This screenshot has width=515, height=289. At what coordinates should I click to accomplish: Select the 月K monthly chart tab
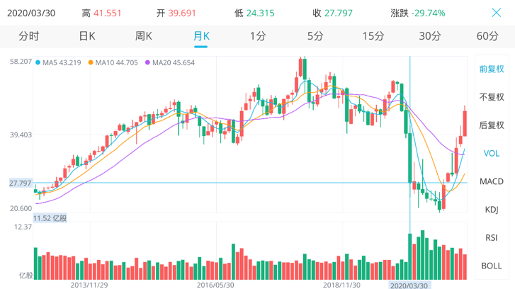point(201,36)
